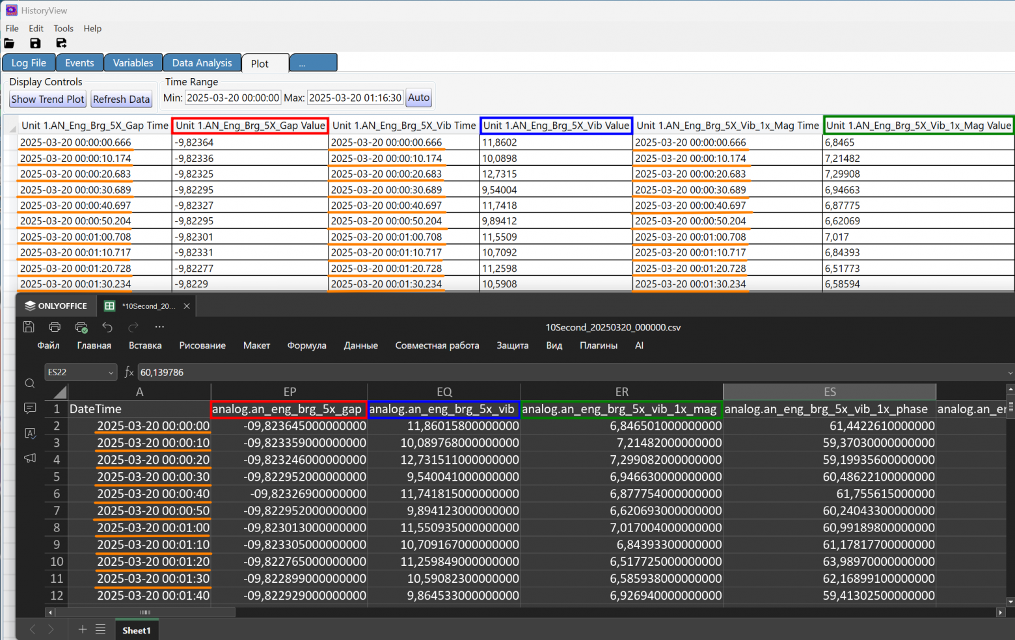This screenshot has width=1015, height=640.
Task: Expand the formula bar with its chevron
Action: [x=1010, y=373]
